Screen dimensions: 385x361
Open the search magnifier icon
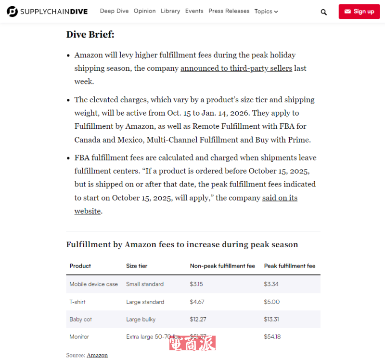tap(323, 12)
